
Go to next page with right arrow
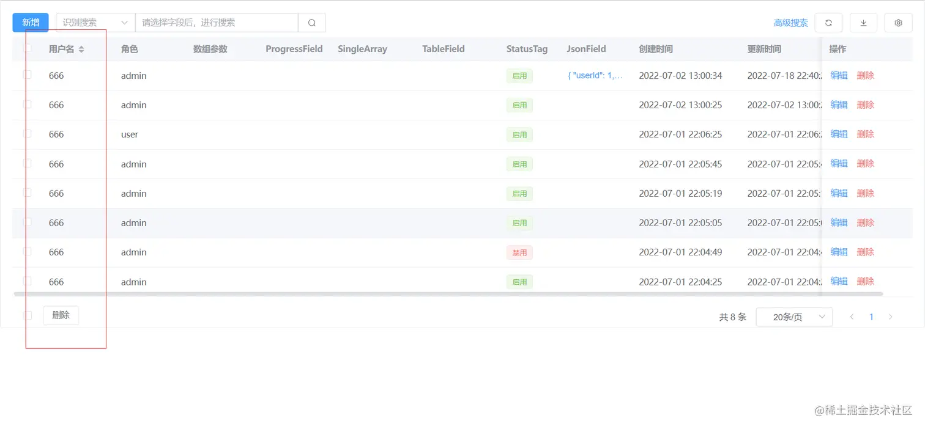891,317
